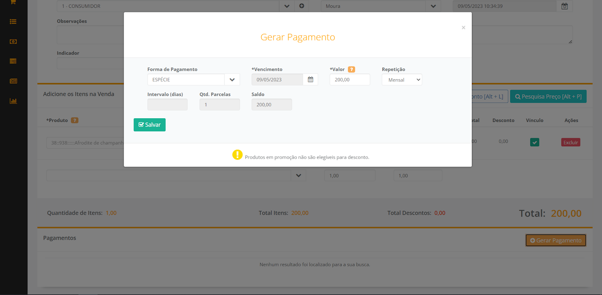The image size is (602, 295).
Task: Open the Repetição Mensal dropdown
Action: click(402, 80)
